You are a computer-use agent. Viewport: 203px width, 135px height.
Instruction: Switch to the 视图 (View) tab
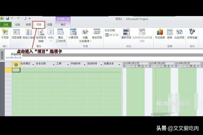point(50,24)
